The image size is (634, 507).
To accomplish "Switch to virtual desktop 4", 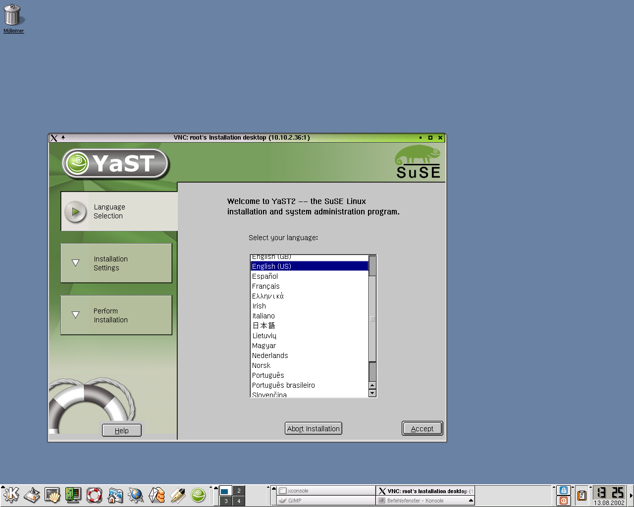I will click(239, 501).
